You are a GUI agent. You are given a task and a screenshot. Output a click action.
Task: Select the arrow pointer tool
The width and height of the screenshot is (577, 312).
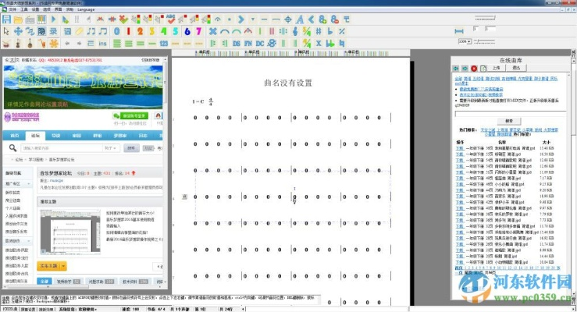click(6, 31)
